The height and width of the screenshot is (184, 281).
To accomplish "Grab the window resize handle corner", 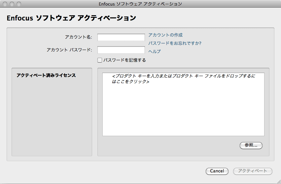I will tap(279, 182).
